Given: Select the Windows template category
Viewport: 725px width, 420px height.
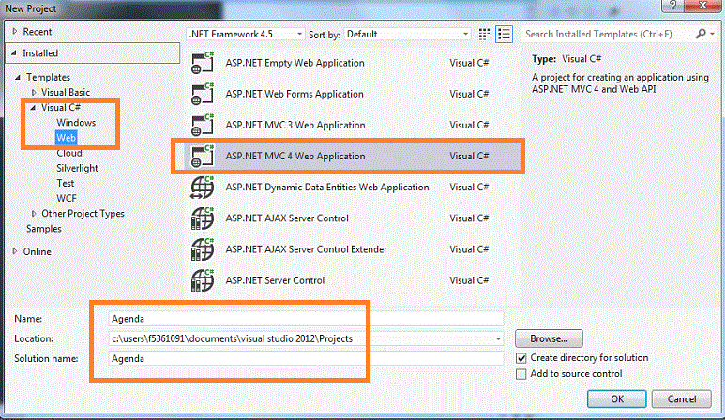Looking at the screenshot, I should (x=76, y=123).
